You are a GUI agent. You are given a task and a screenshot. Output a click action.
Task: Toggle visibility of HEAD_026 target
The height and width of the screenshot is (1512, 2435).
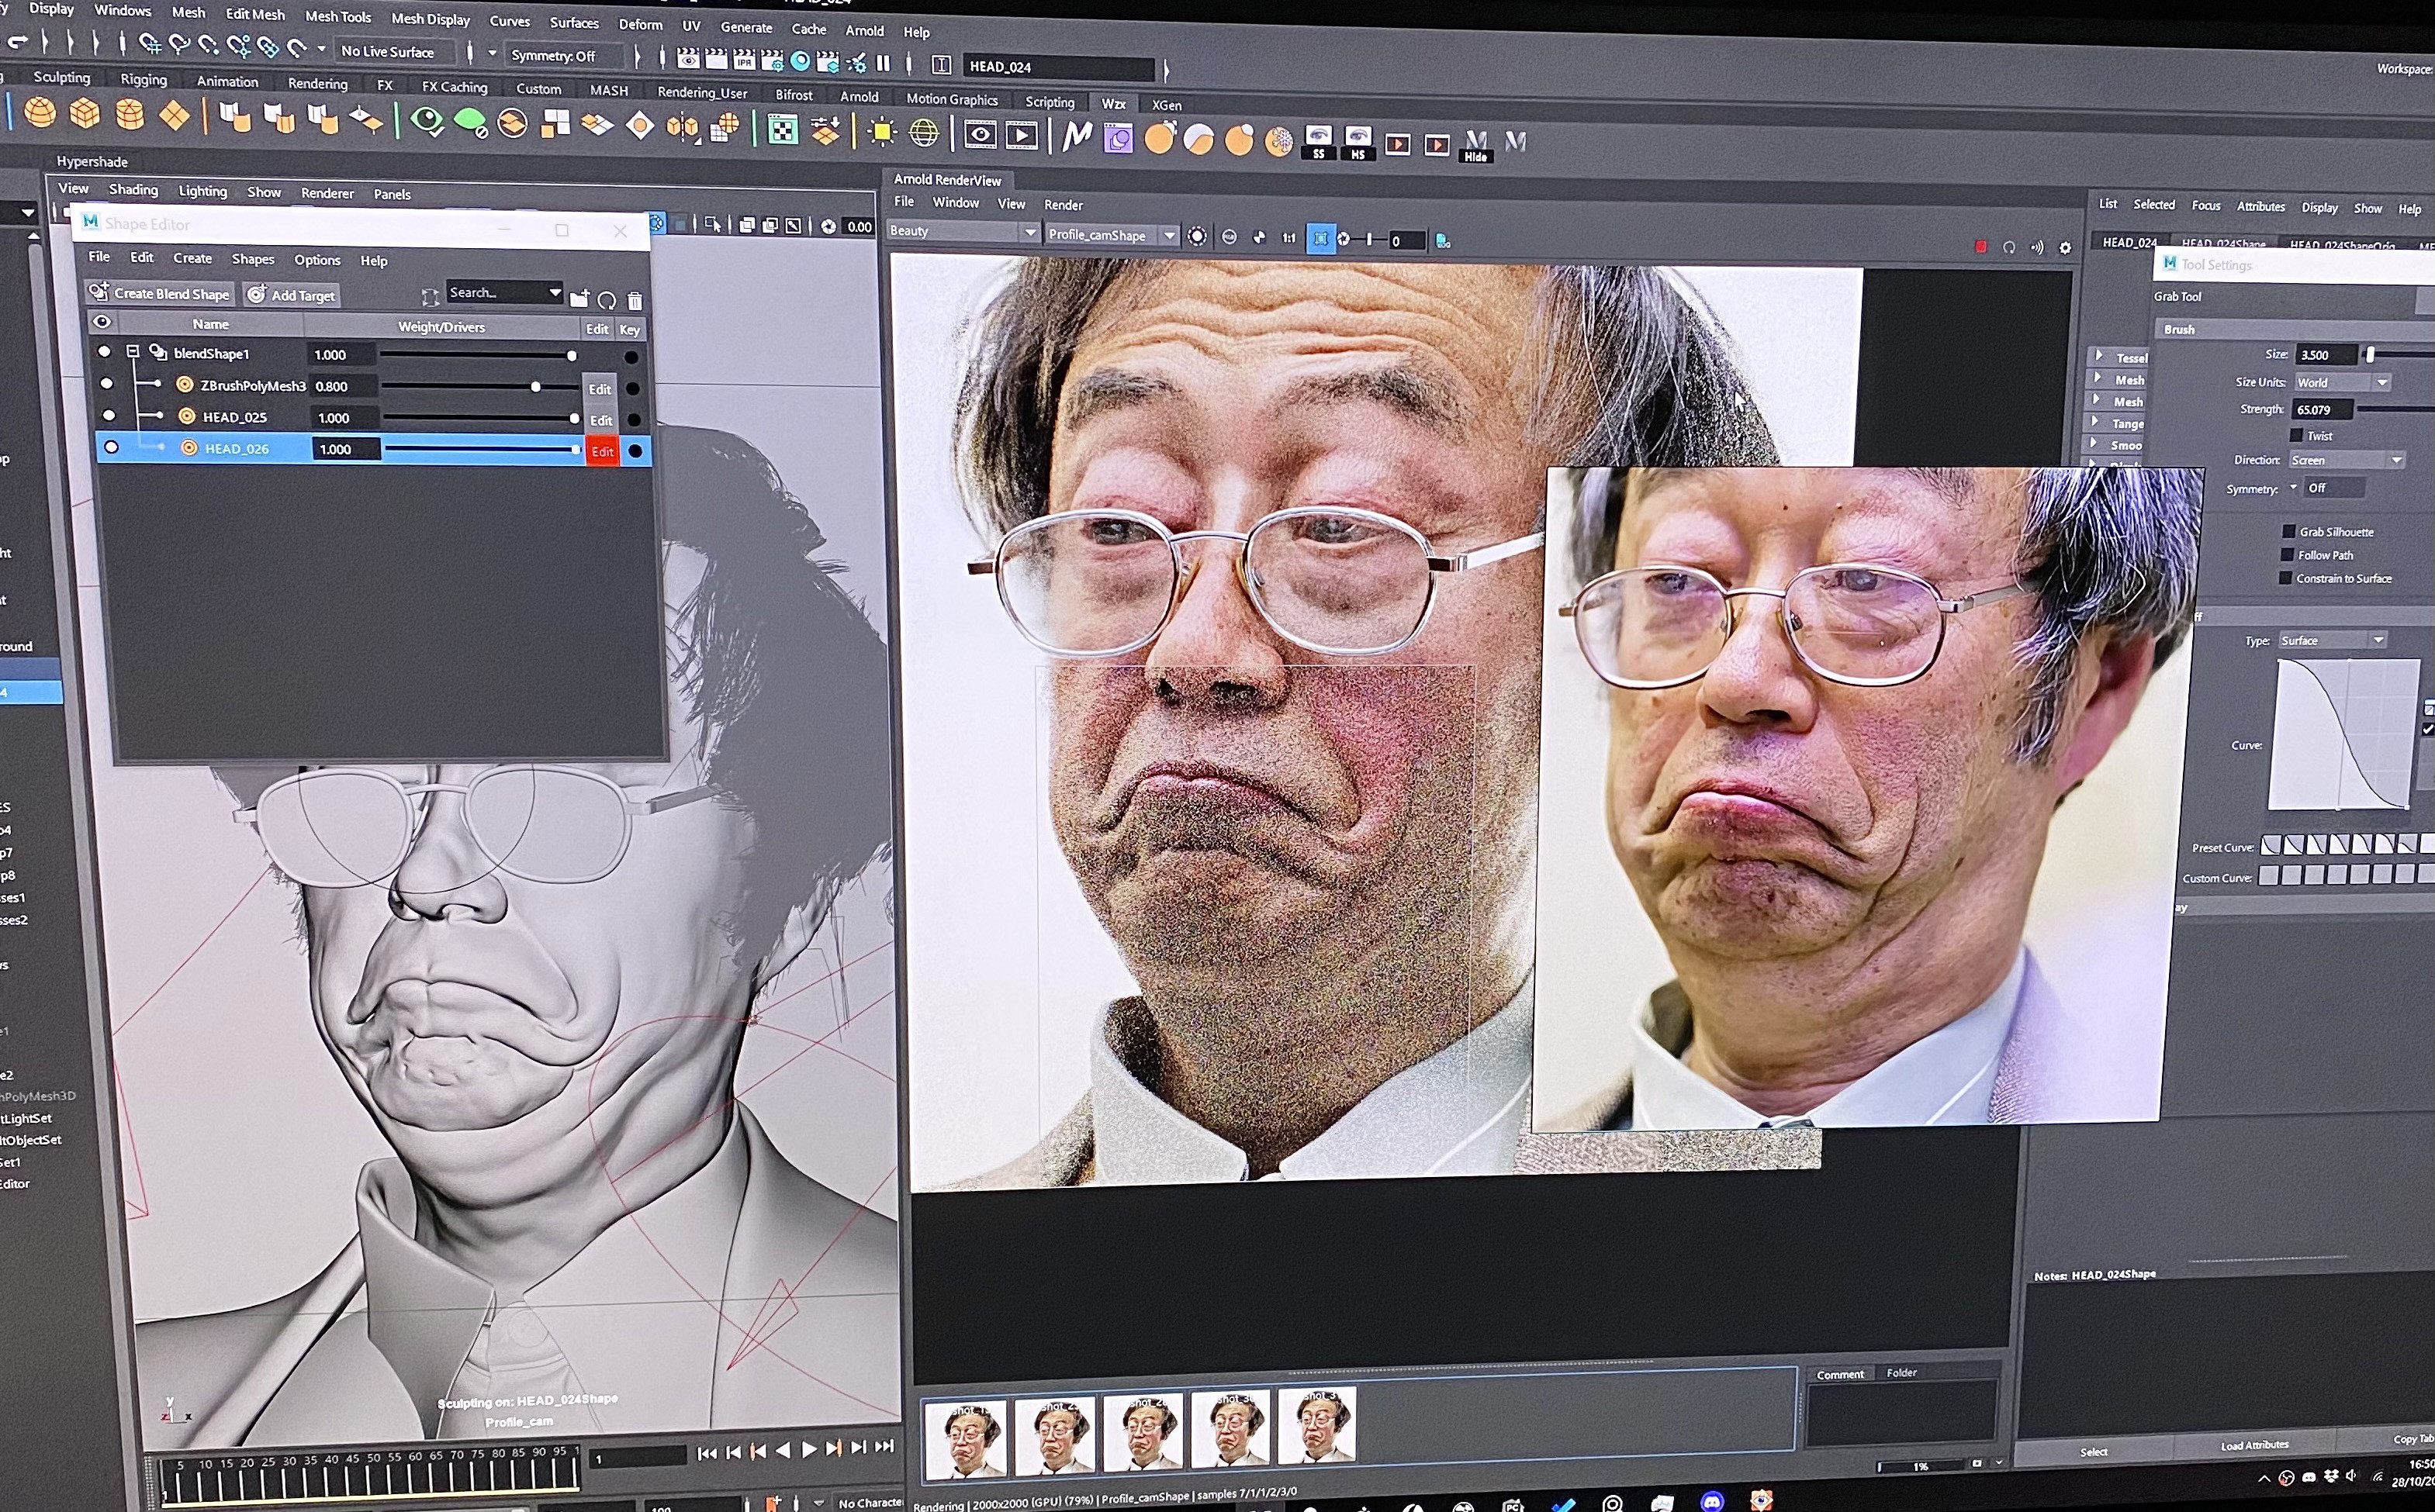(x=111, y=447)
